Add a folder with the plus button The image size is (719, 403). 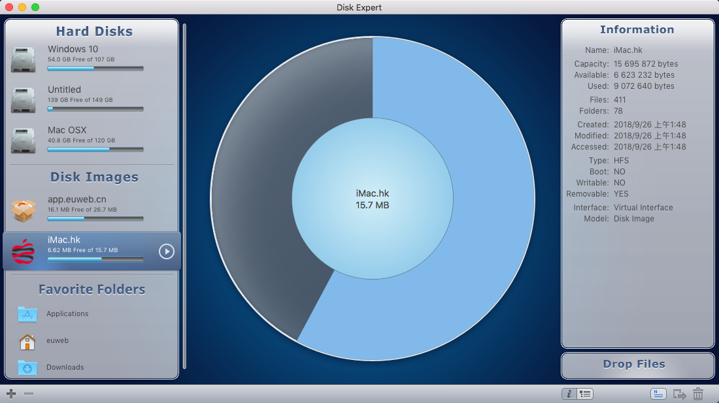11,393
